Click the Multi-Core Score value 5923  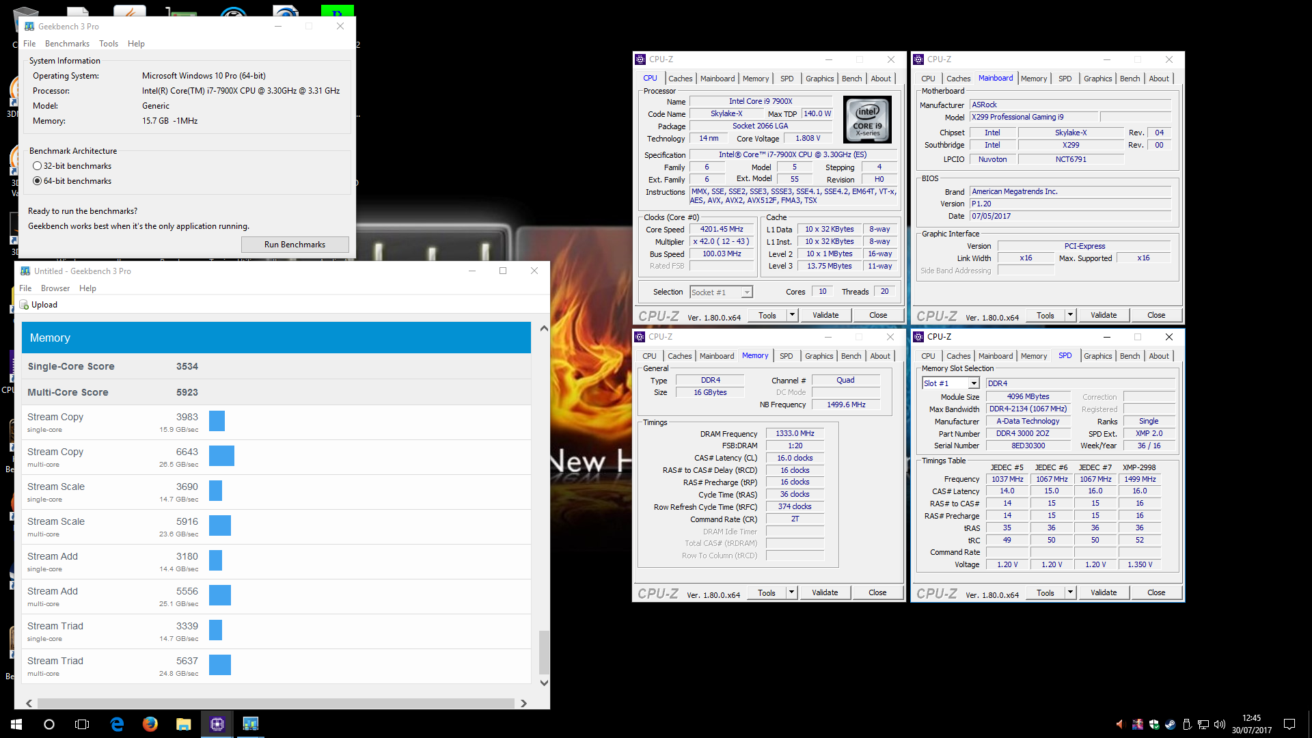tap(187, 392)
